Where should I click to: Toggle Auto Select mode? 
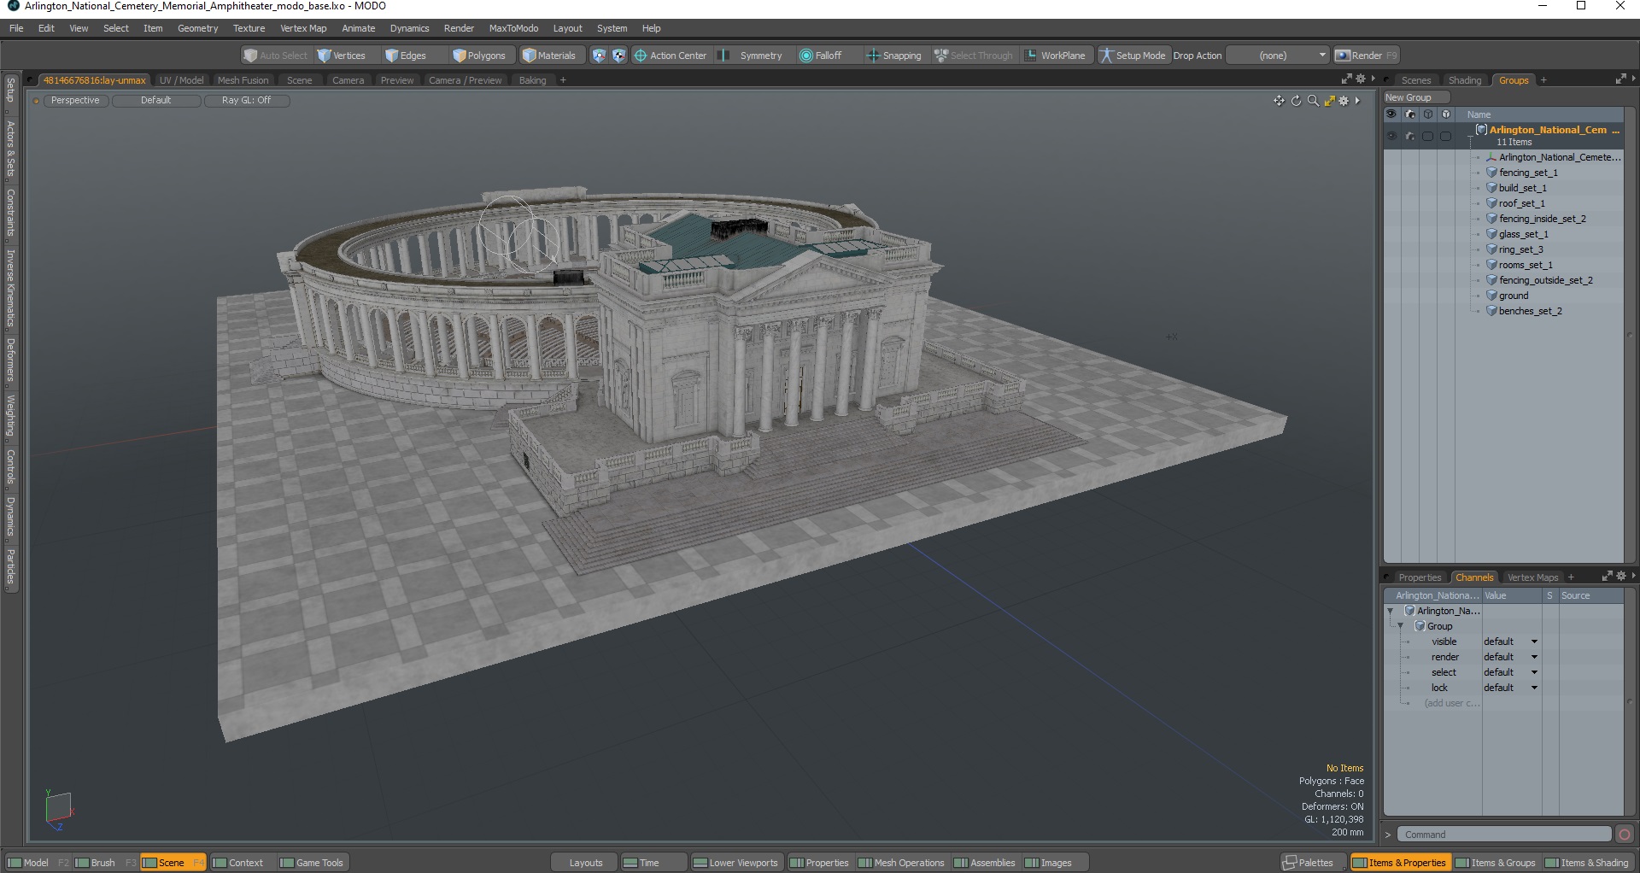275,56
